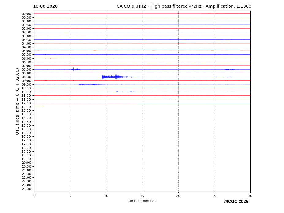The height and width of the screenshot is (213, 284).
Task: Click the late small event on the 08:30 trace
Action: click(222, 77)
